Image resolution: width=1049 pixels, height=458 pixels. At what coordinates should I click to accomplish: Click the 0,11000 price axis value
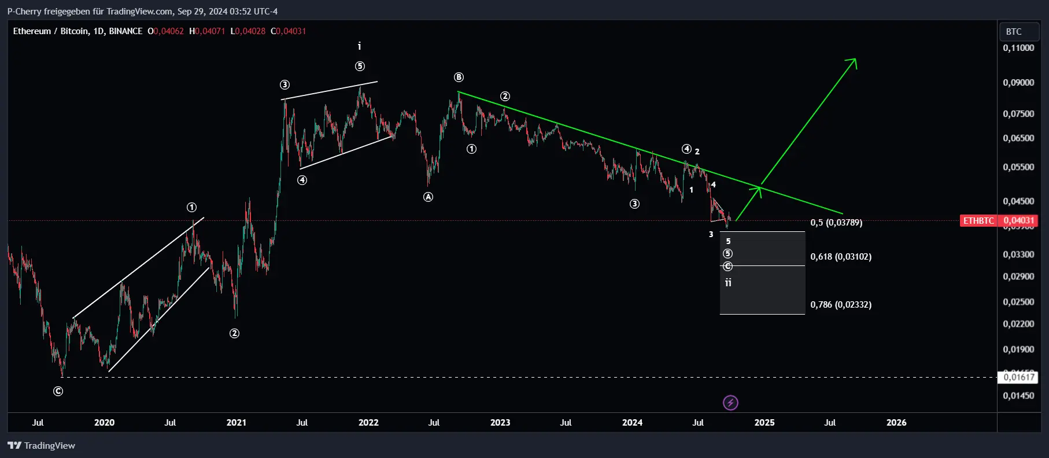[1018, 48]
